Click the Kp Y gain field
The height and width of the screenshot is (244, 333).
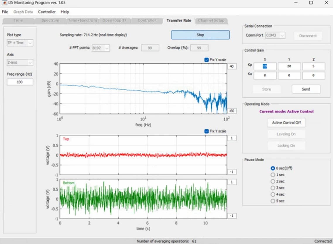tap(289, 66)
